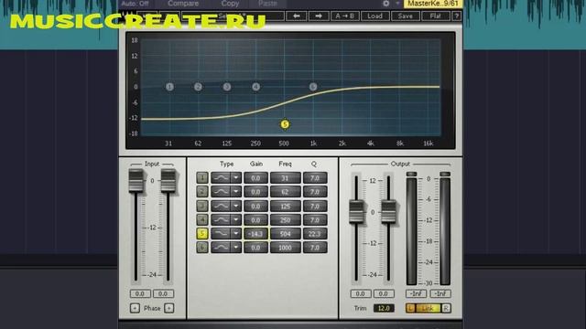Click band 3 filter type shape icon

[x=221, y=206]
